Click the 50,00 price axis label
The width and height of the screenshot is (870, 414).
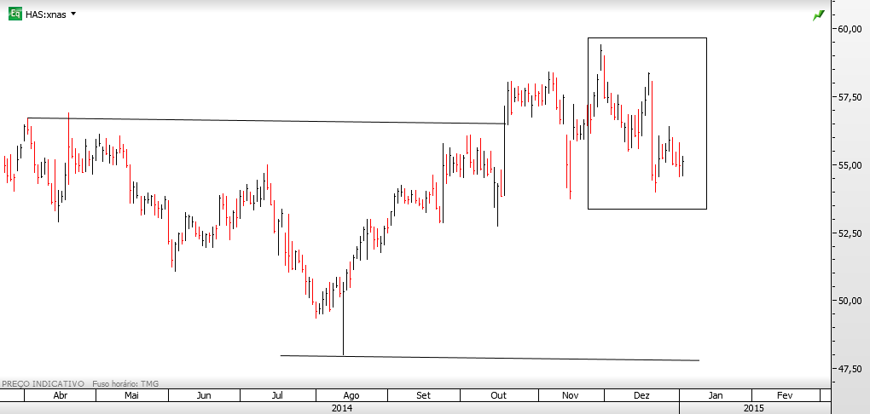coord(850,301)
